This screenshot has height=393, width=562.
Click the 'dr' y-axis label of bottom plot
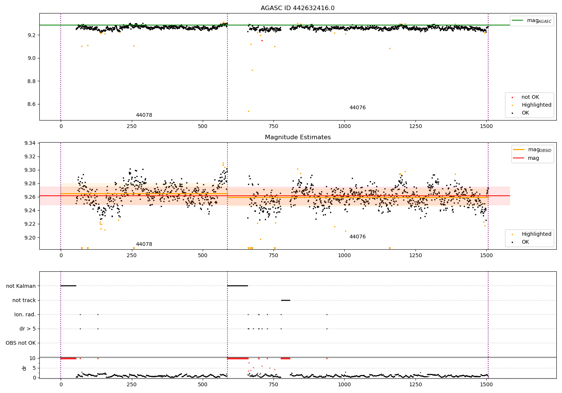tap(24, 368)
